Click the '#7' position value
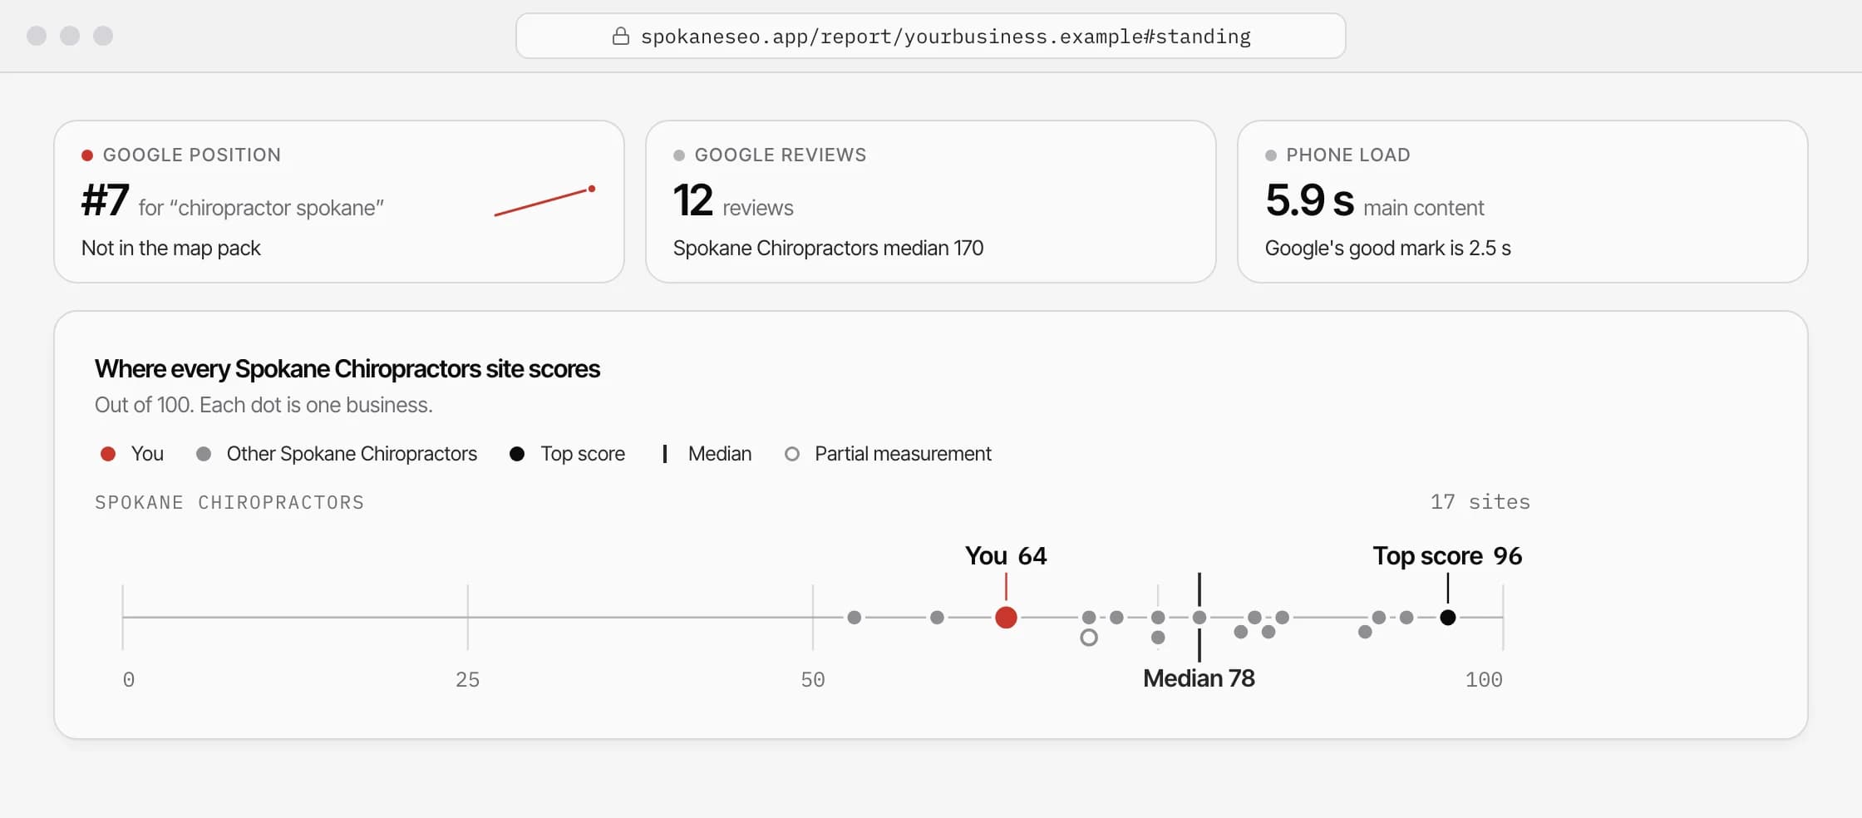This screenshot has width=1862, height=818. (105, 200)
